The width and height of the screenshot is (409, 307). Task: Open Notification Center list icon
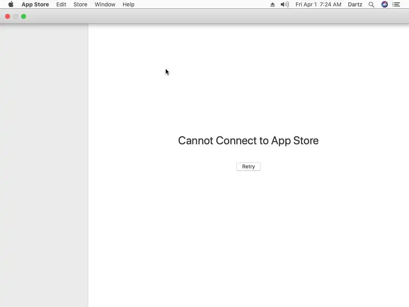[396, 4]
